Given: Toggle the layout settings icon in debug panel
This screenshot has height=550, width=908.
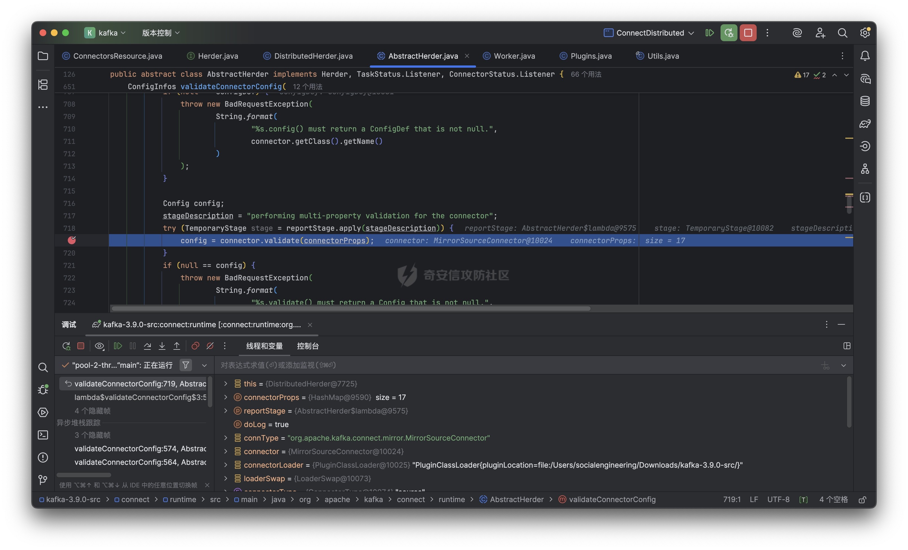Looking at the screenshot, I should point(846,346).
